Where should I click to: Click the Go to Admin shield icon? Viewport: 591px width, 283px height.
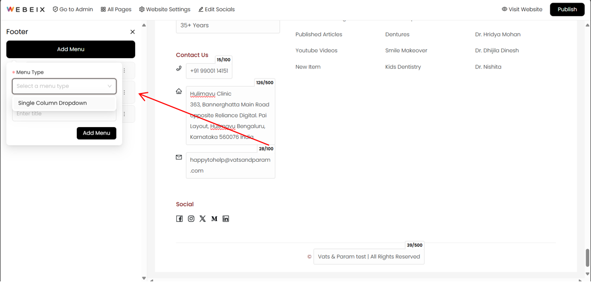point(56,10)
